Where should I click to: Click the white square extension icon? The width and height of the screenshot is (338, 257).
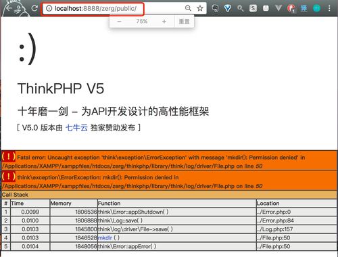(x=266, y=8)
